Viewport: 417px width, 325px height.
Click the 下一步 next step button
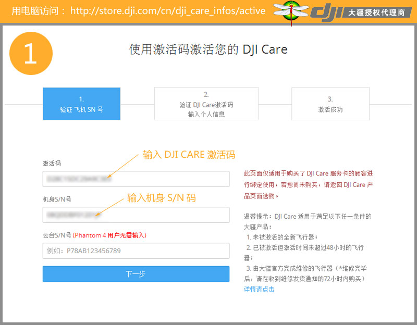click(x=136, y=274)
